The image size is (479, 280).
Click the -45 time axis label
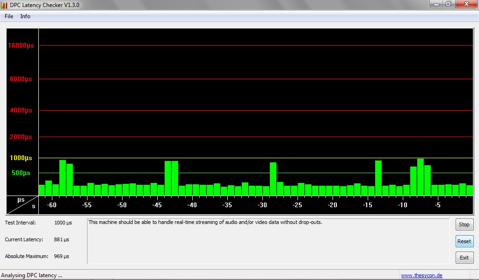pyautogui.click(x=157, y=205)
